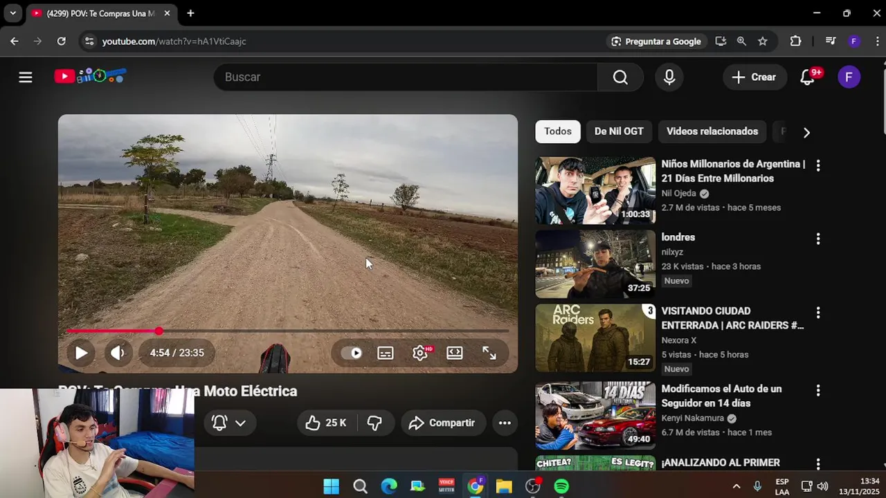Open options for VISITANDO CIUDAD ENTERRADA video

[818, 313]
